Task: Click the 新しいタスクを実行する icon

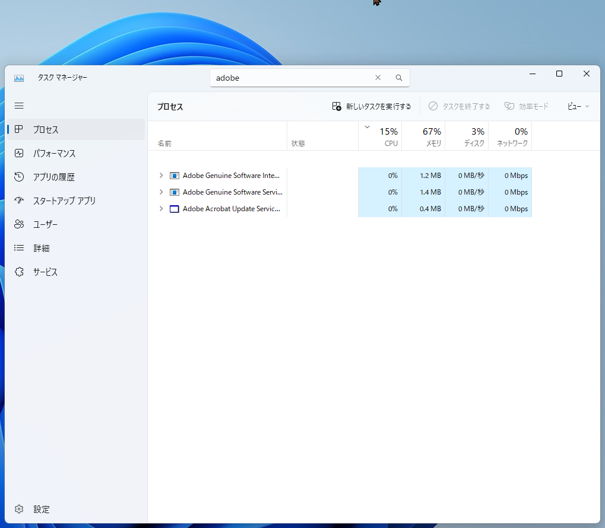Action: point(337,106)
